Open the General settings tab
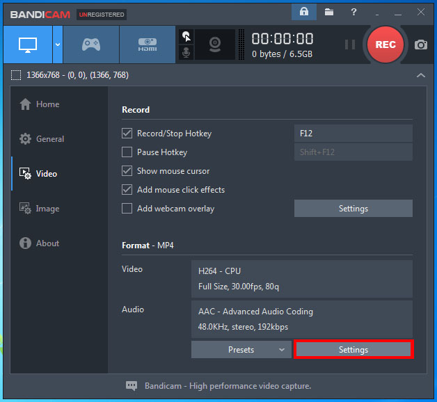Viewport: 437px width, 402px height. [x=42, y=138]
